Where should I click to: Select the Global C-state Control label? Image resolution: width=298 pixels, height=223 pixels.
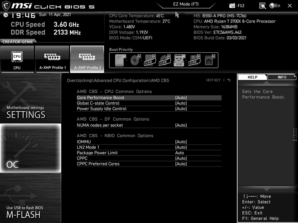click(x=98, y=103)
